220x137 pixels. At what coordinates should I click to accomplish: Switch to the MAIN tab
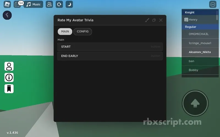[x=65, y=32]
